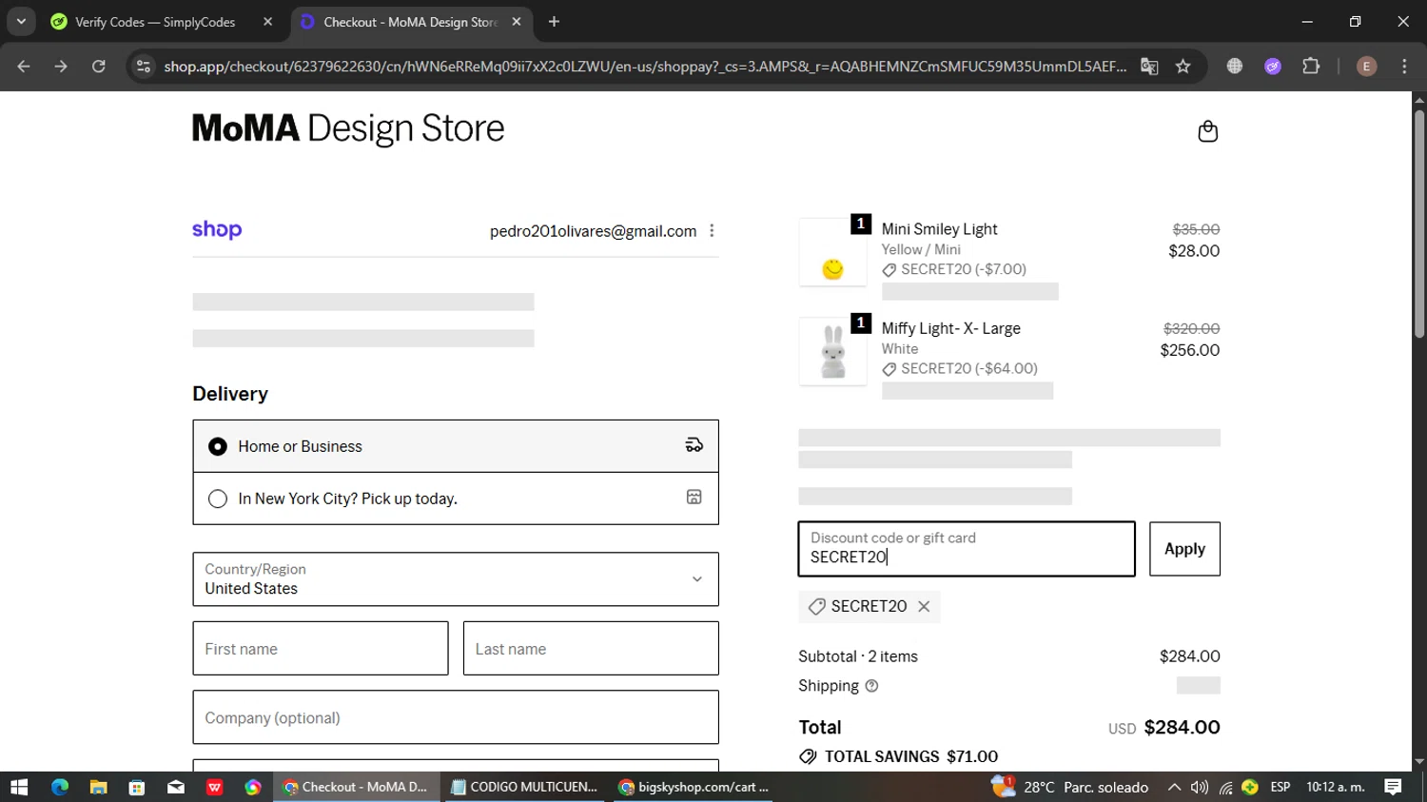
Task: Click the email pedro201olivares@gmail.com
Action: [593, 231]
